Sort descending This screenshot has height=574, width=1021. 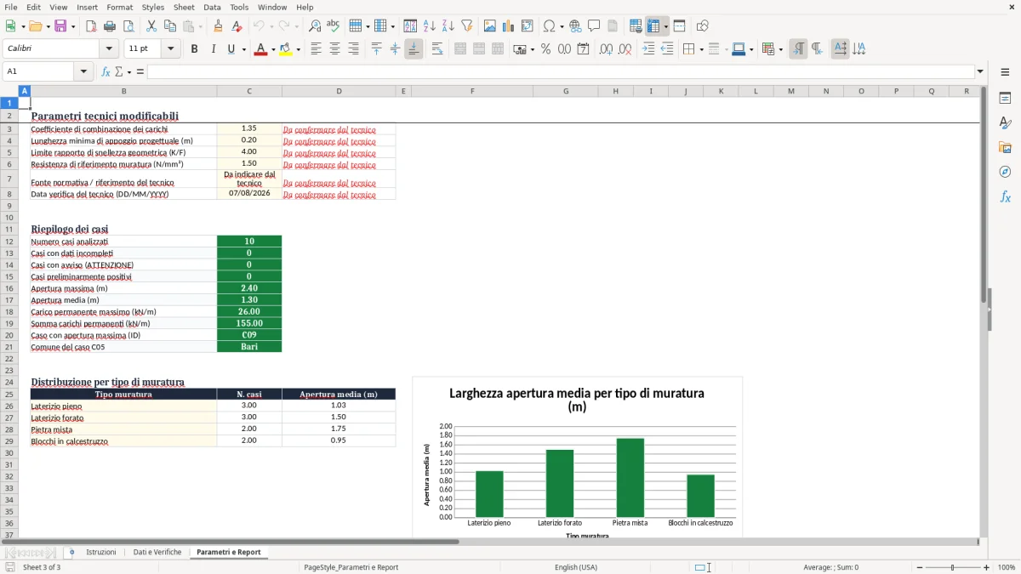click(448, 26)
